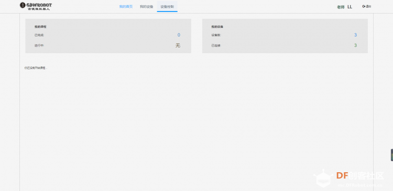
Task: Click the 进行中 label
Action: [x=39, y=46]
